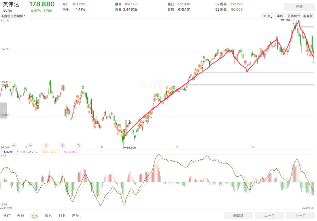
Task: Click the 86.600 low marker on chart
Action: coord(130,148)
